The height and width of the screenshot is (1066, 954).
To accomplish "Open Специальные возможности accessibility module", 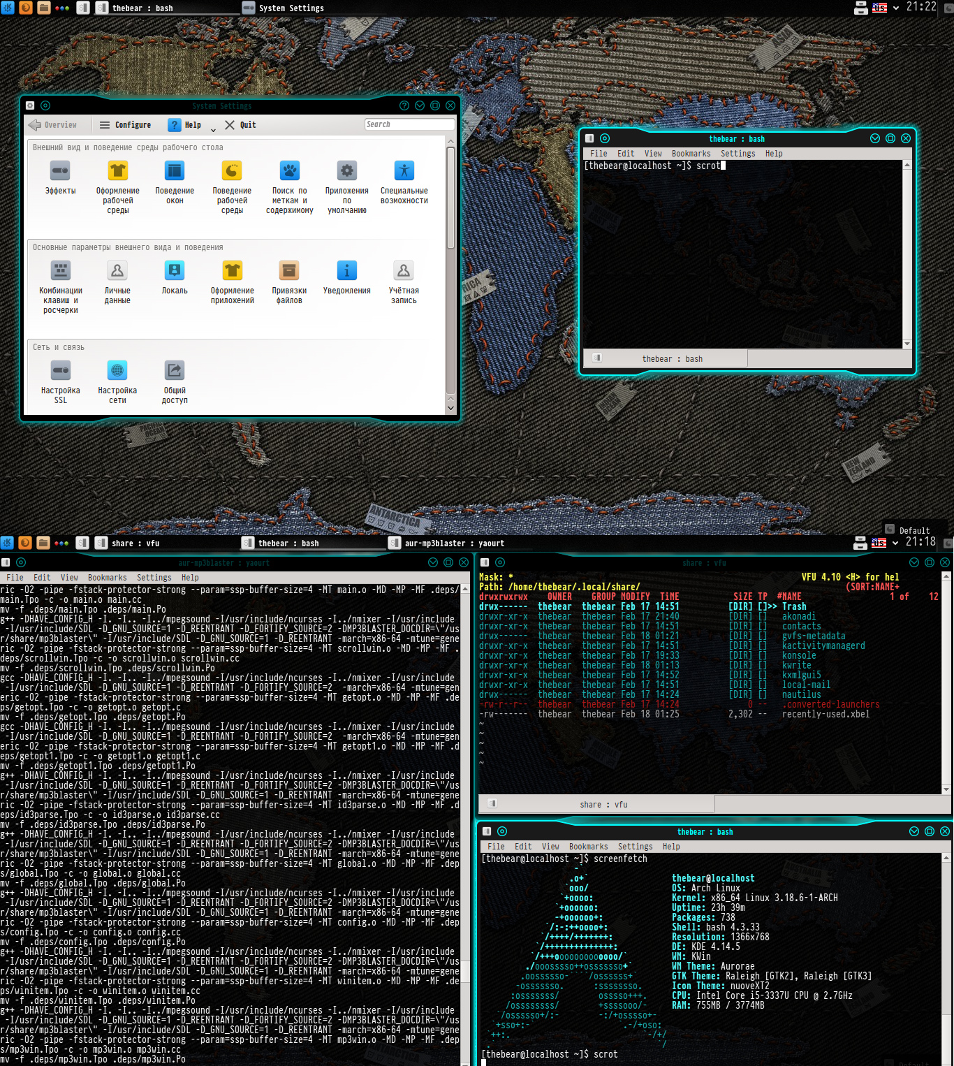I will (404, 182).
